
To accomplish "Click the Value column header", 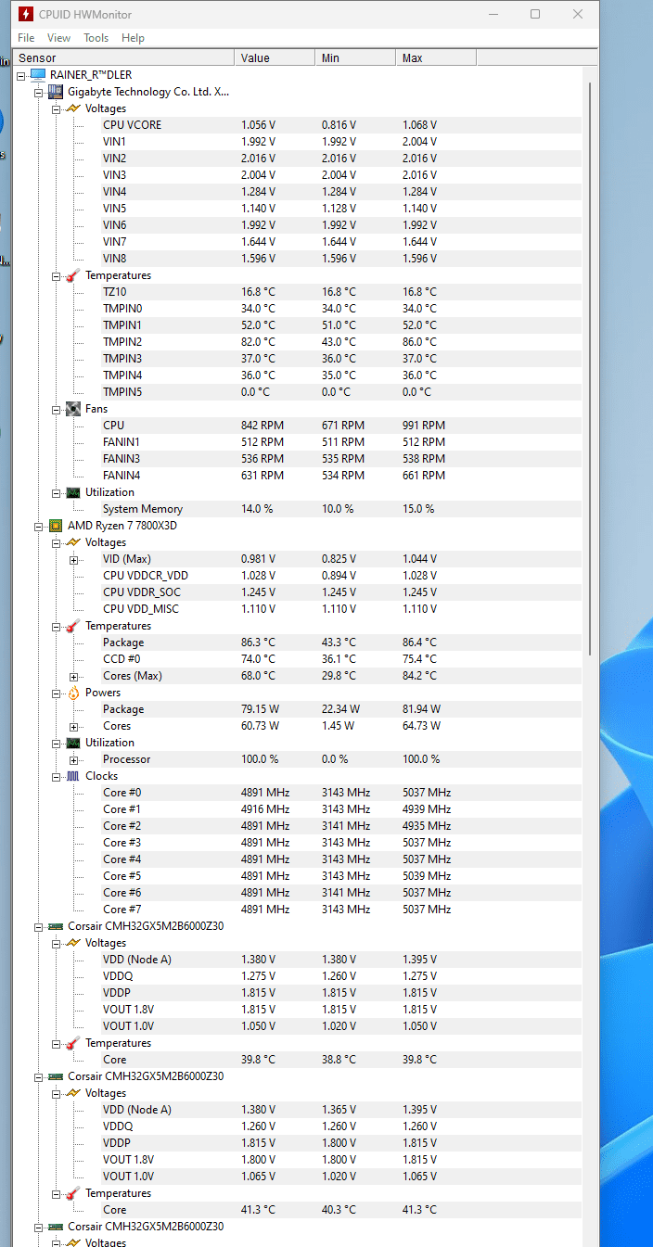I will click(x=275, y=57).
